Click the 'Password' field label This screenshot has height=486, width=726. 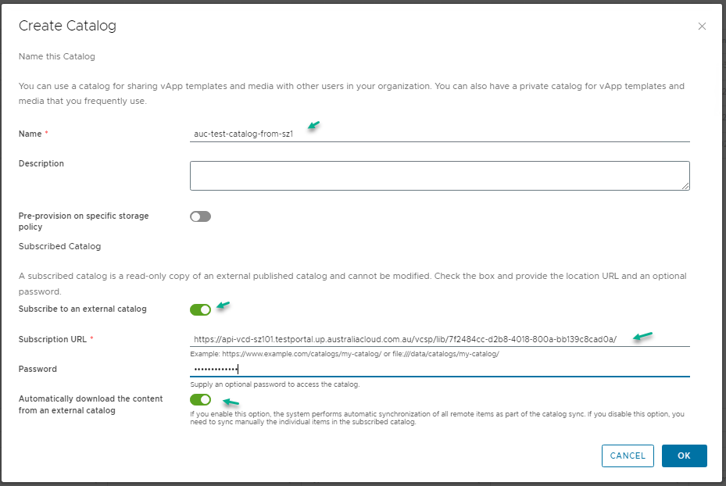click(38, 369)
